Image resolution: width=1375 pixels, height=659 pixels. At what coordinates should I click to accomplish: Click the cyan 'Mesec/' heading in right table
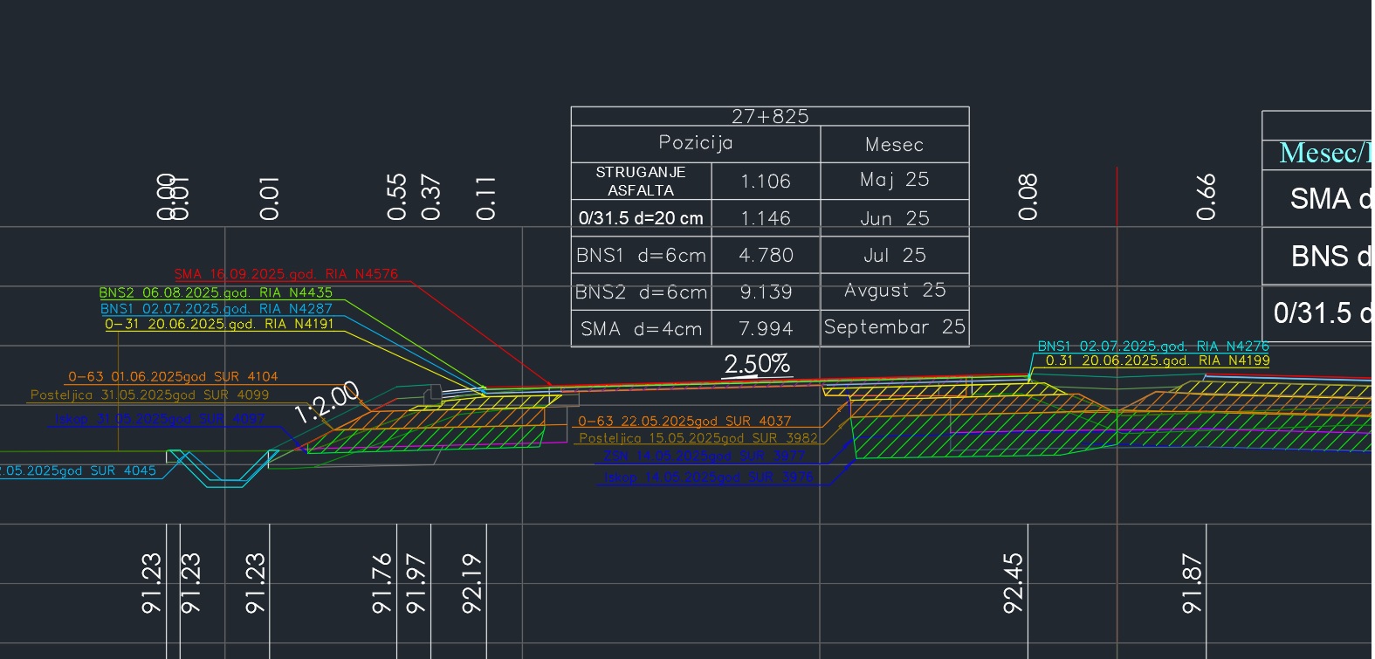click(x=1326, y=154)
